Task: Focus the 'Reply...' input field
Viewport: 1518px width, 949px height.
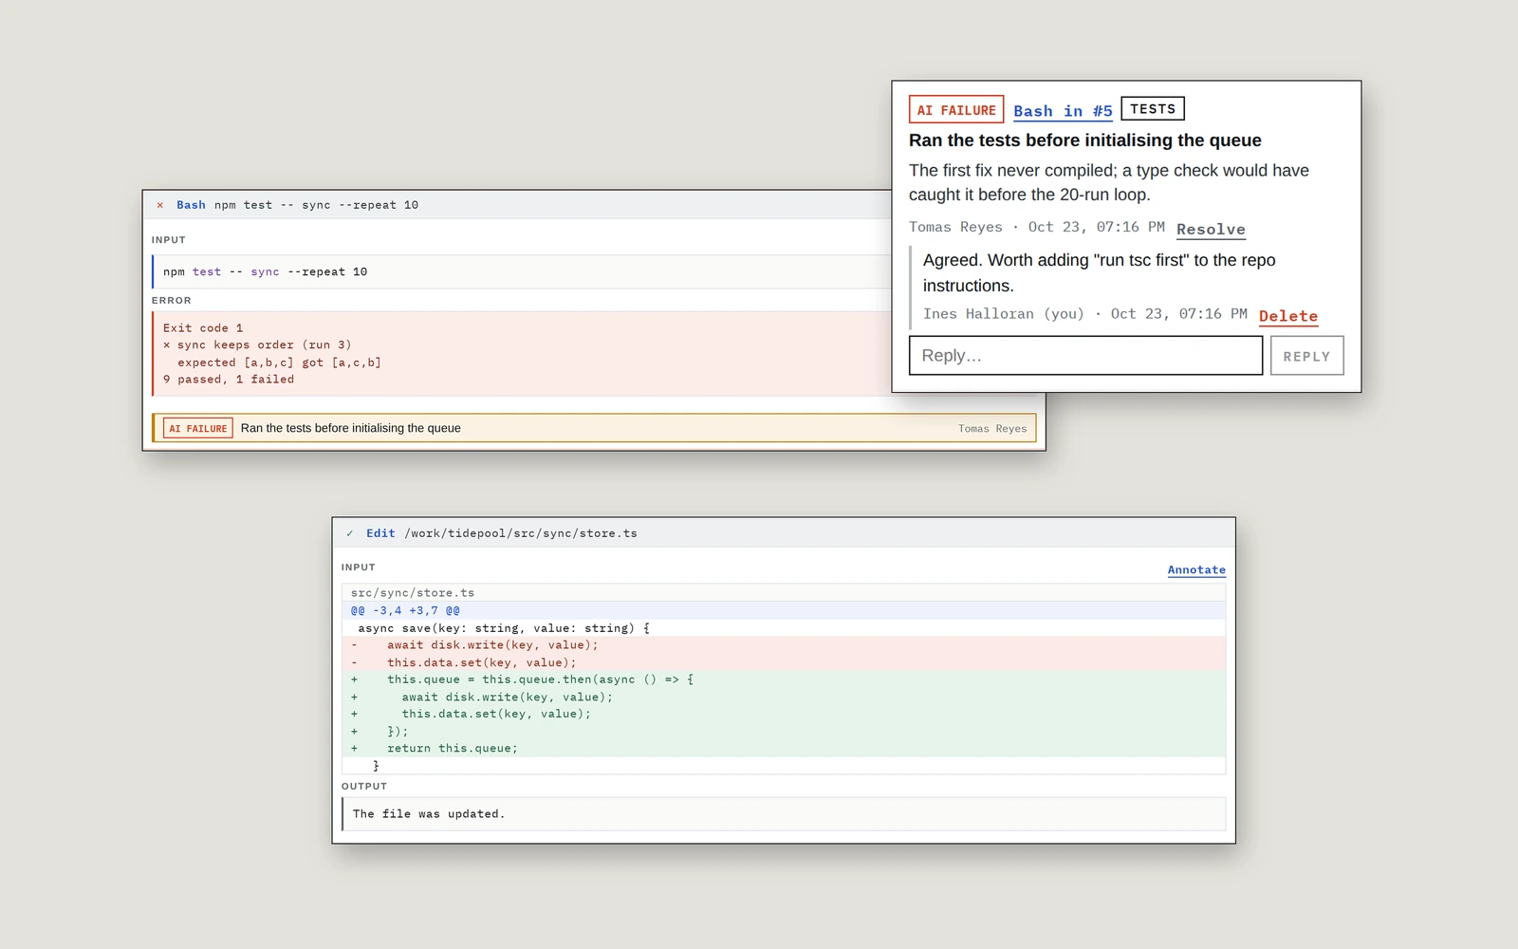Action: (1085, 356)
